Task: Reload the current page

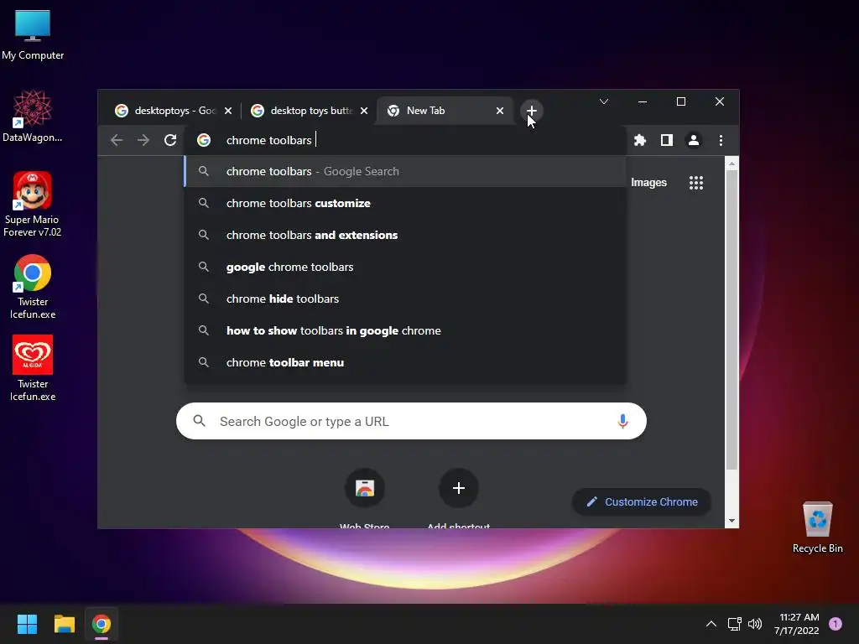Action: click(x=170, y=140)
